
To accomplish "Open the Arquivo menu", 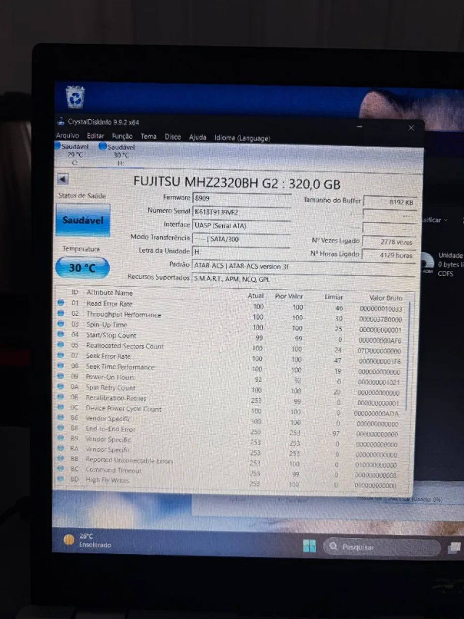I will pos(67,135).
